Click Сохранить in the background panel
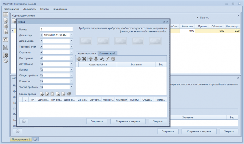 click(168, 131)
